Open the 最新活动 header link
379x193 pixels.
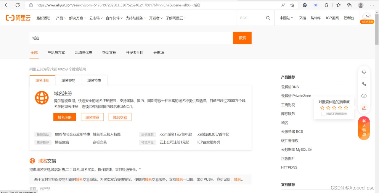(x=43, y=18)
